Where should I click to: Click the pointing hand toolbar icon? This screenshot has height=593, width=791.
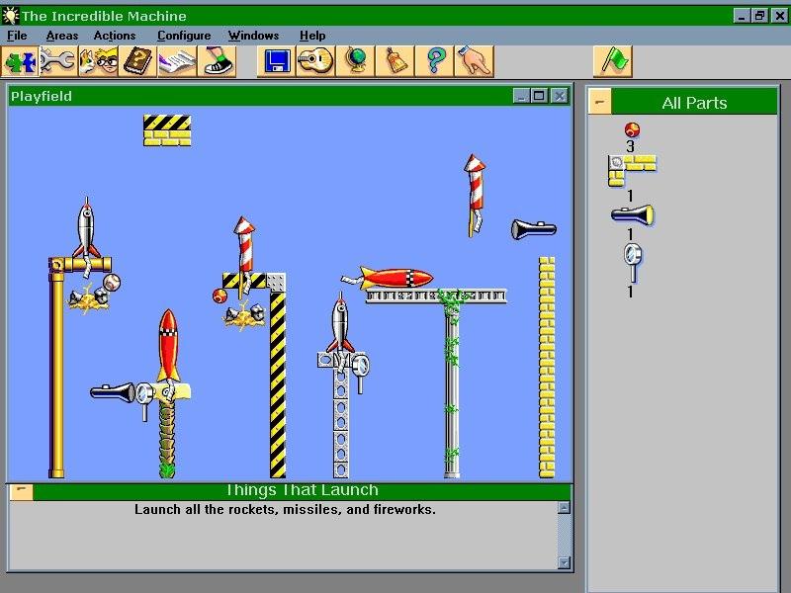click(474, 61)
